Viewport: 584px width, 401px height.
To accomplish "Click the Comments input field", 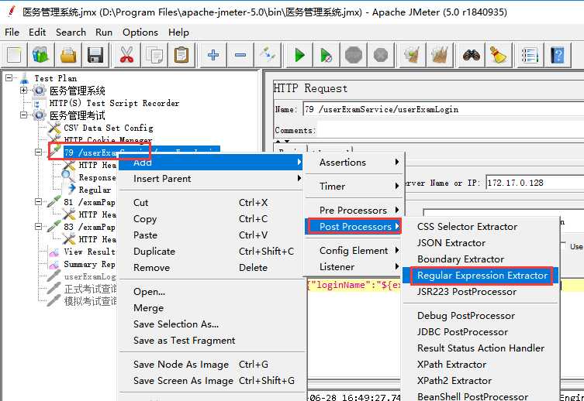I will (x=450, y=131).
